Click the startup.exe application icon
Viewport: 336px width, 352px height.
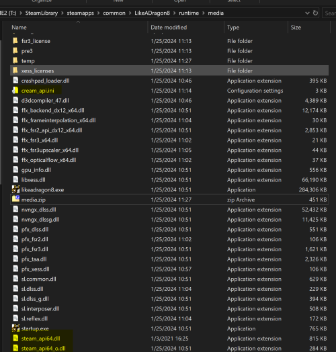click(x=15, y=328)
